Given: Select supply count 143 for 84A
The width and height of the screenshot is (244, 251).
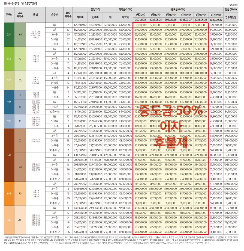Looking at the screenshot, I should [20, 167].
